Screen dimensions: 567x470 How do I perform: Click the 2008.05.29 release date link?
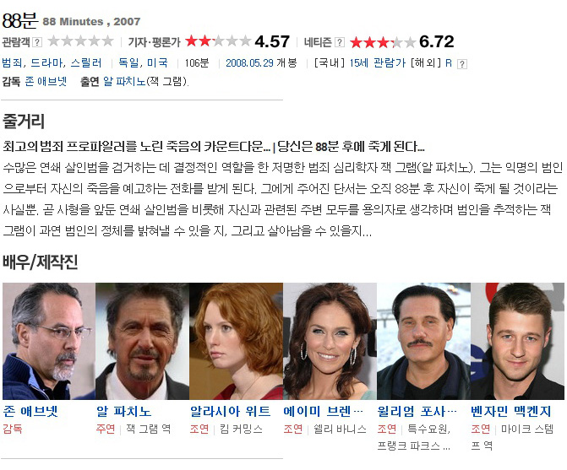[249, 63]
